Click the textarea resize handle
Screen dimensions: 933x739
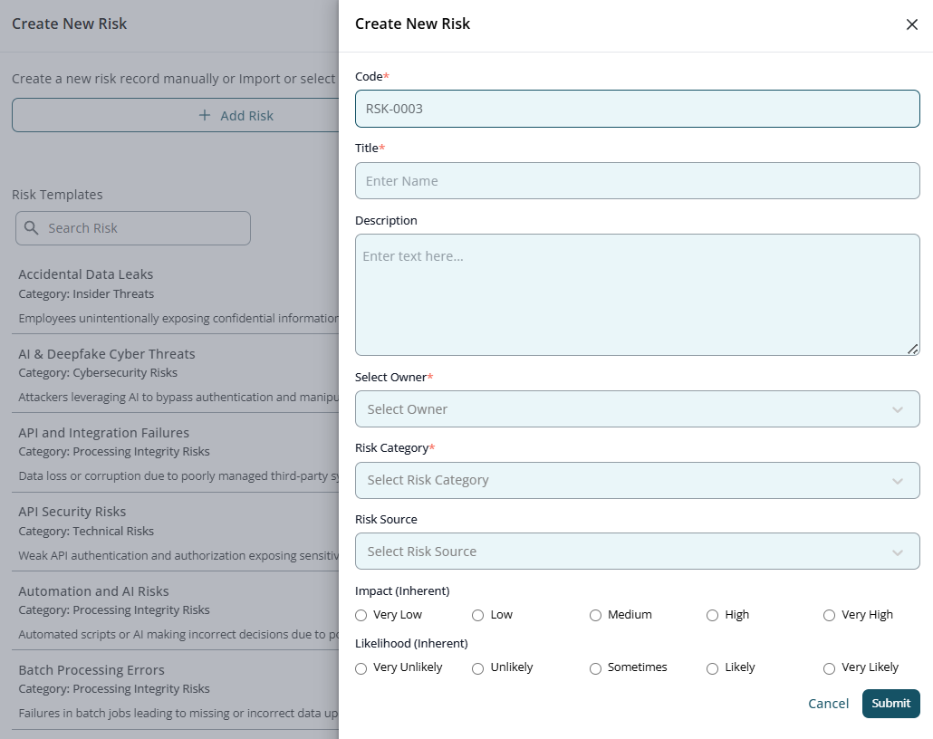(914, 349)
